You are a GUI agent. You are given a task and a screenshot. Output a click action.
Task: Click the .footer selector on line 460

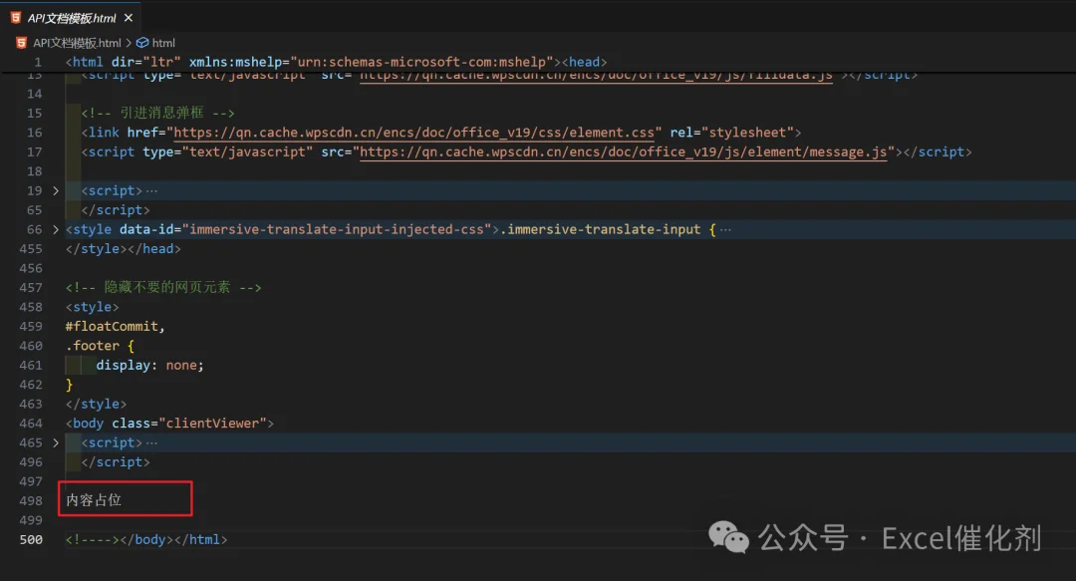(x=93, y=346)
